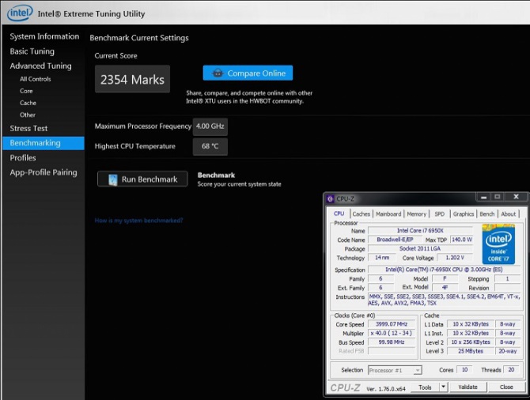Viewport: 530px width, 400px height.
Task: Select Basic Tuning in sidebar
Action: 32,51
